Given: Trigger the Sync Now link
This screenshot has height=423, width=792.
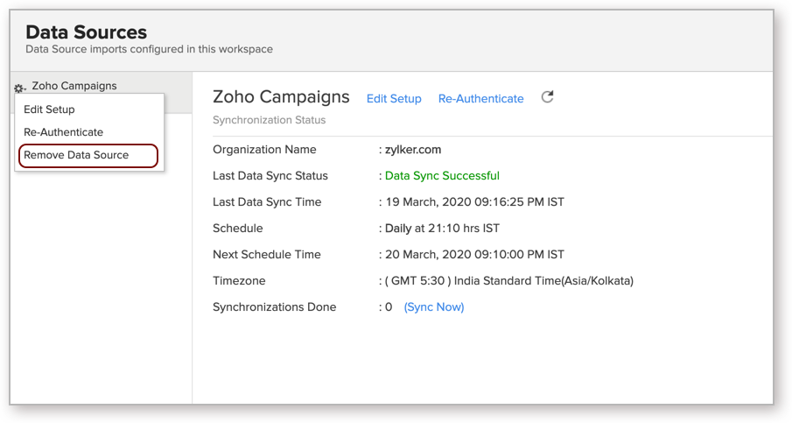Looking at the screenshot, I should coord(434,307).
